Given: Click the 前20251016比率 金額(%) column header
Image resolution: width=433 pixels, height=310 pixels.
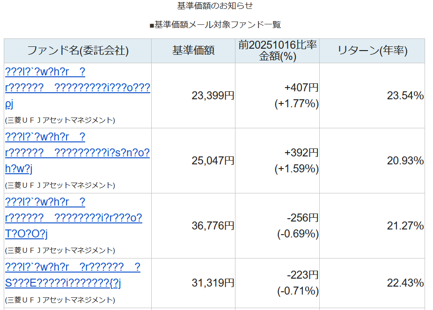Looking at the screenshot, I should coord(278,51).
